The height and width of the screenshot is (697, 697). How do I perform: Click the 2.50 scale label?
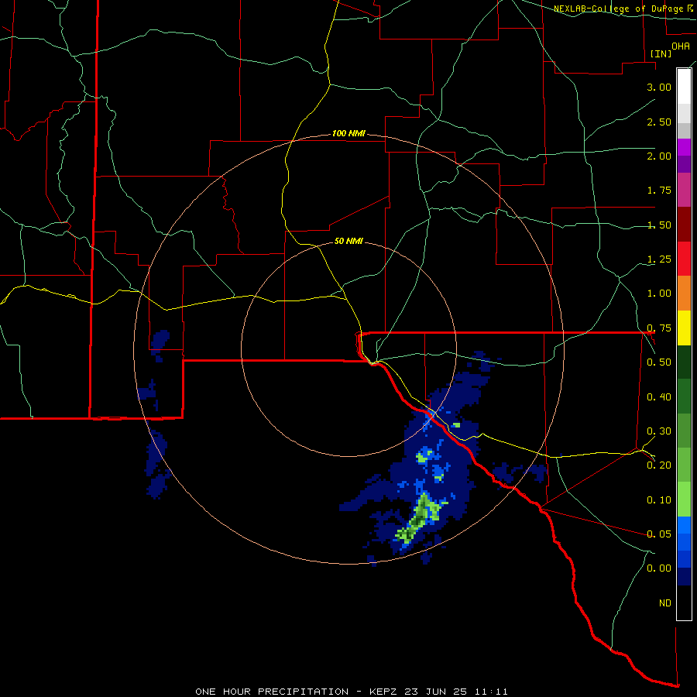(x=659, y=122)
